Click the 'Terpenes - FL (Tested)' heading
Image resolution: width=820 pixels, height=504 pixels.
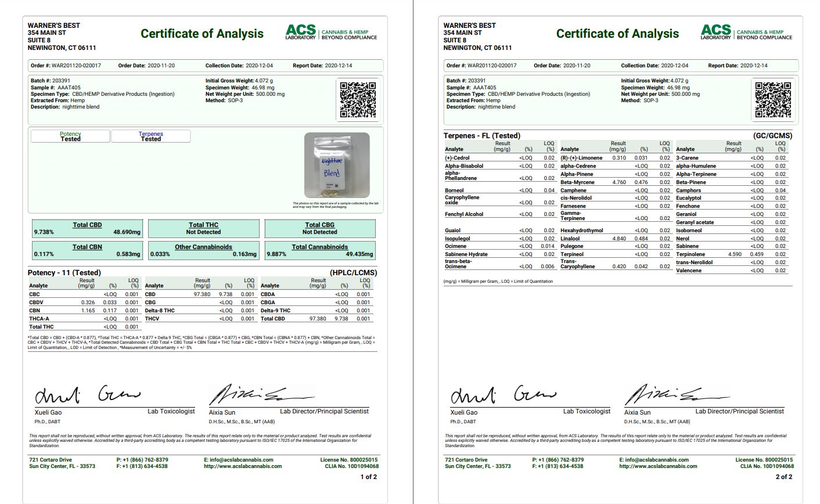coord(482,136)
